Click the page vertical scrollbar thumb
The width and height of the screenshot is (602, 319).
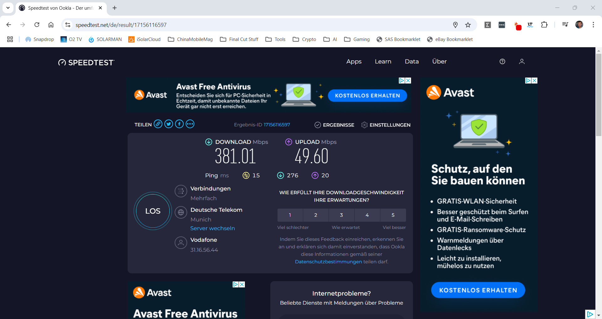599,95
